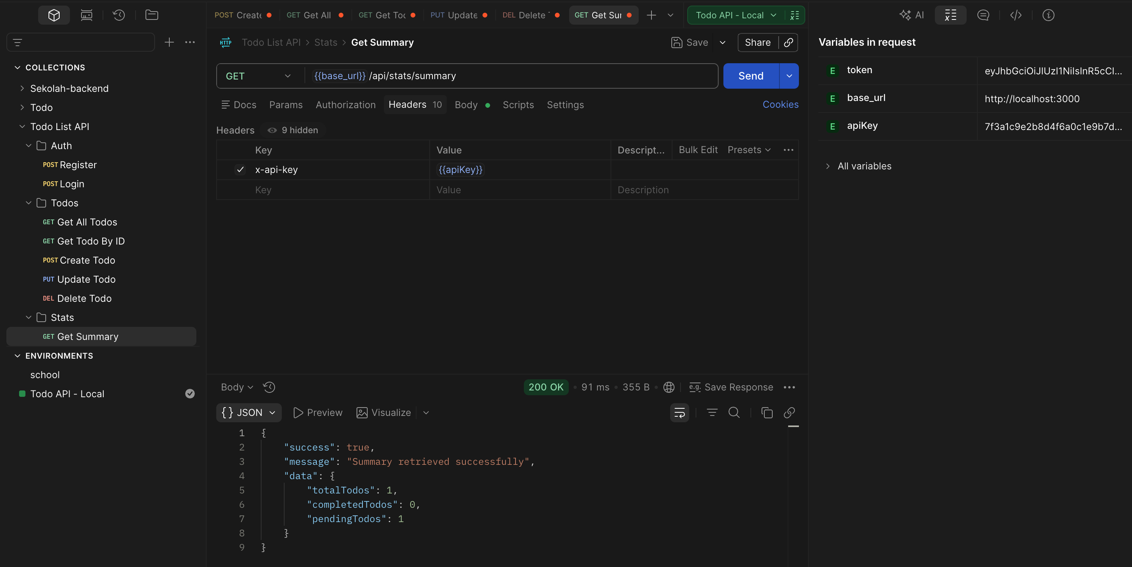Click the filter icon in sidebar search

17,42
